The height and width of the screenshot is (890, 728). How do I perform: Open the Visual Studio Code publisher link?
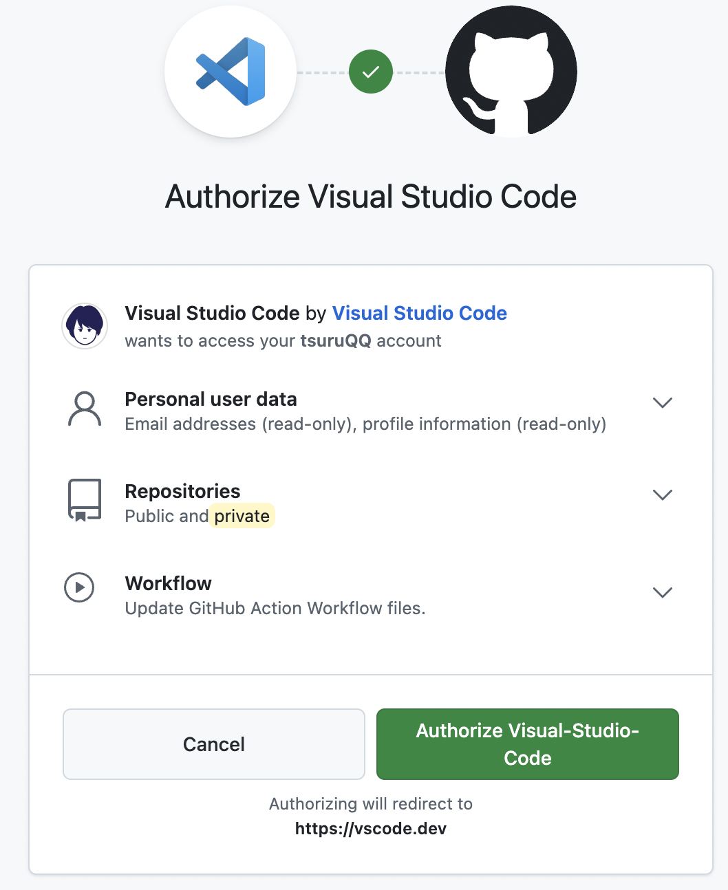[x=420, y=313]
